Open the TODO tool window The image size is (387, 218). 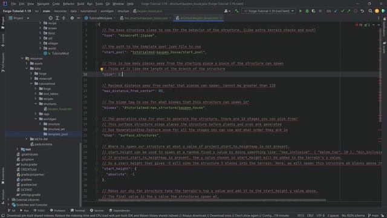39,211
